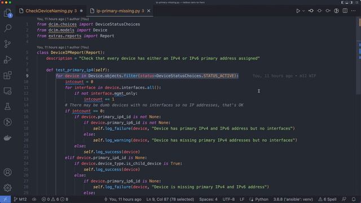This screenshot has width=361, height=203.
Task: Click the 'You, 11 hours ago' status blame
Action: coord(123,199)
